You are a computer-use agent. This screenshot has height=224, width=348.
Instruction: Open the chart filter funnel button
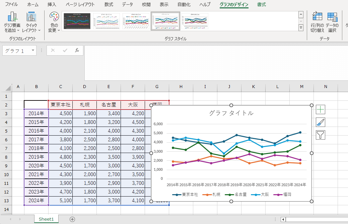pos(321,135)
